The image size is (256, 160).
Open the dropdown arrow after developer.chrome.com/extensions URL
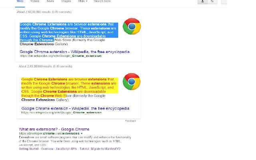(82, 134)
